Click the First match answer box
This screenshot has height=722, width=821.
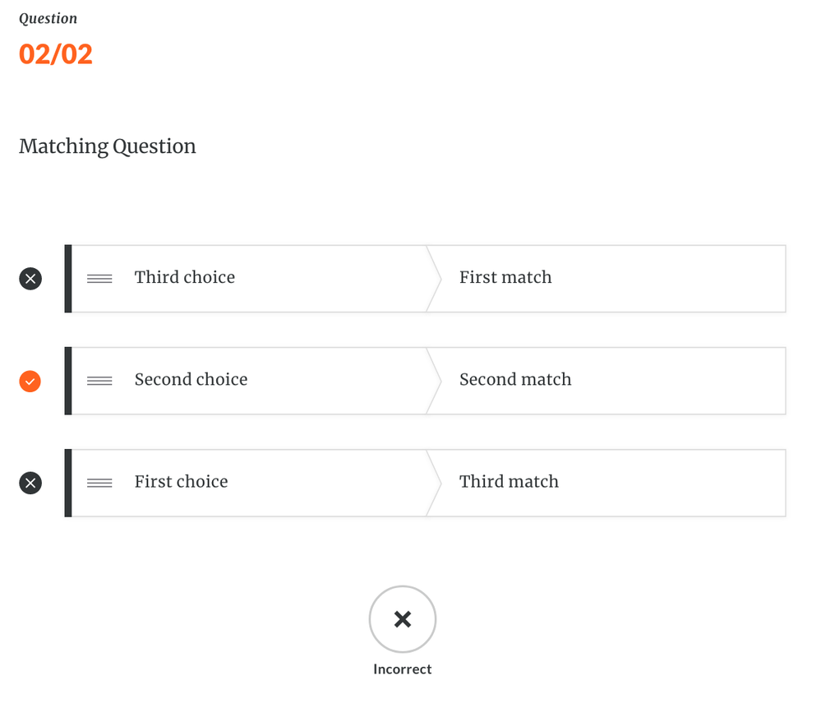tap(608, 279)
